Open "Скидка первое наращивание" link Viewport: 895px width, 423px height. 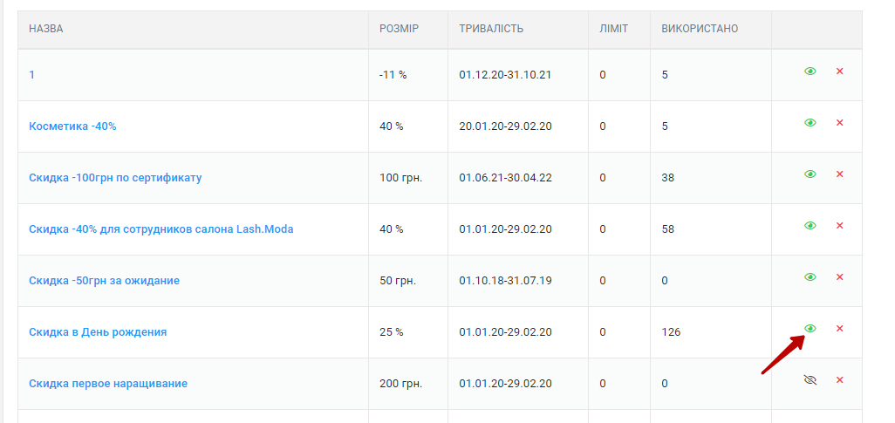[108, 383]
